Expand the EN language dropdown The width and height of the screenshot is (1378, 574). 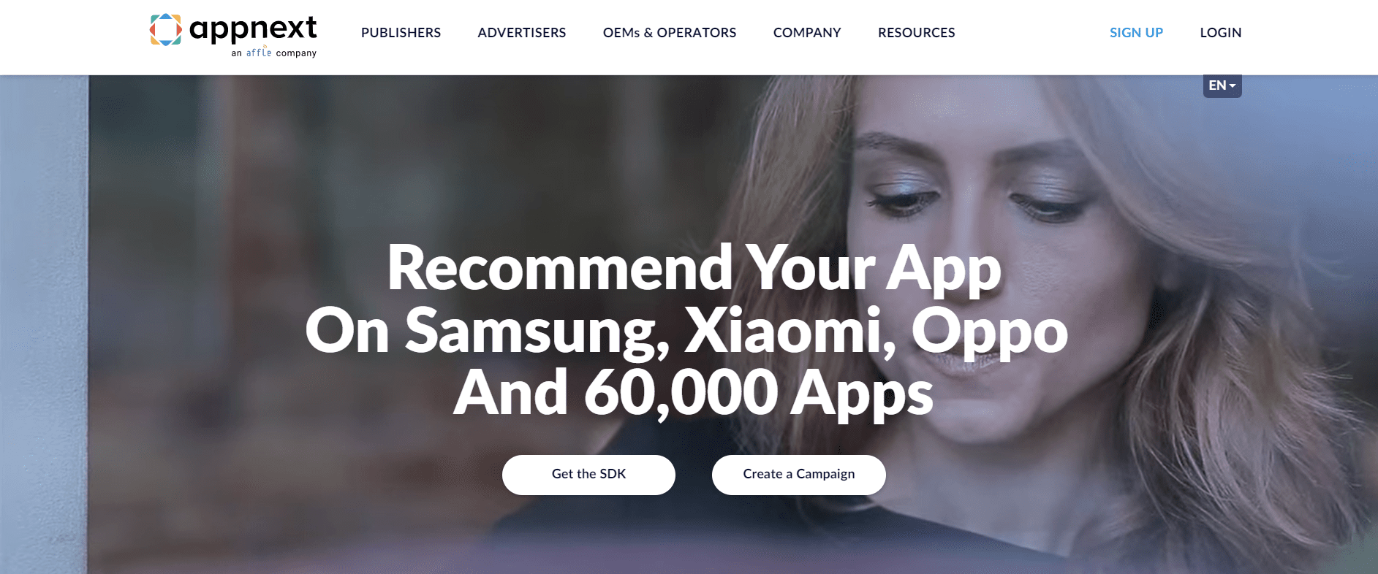1222,85
